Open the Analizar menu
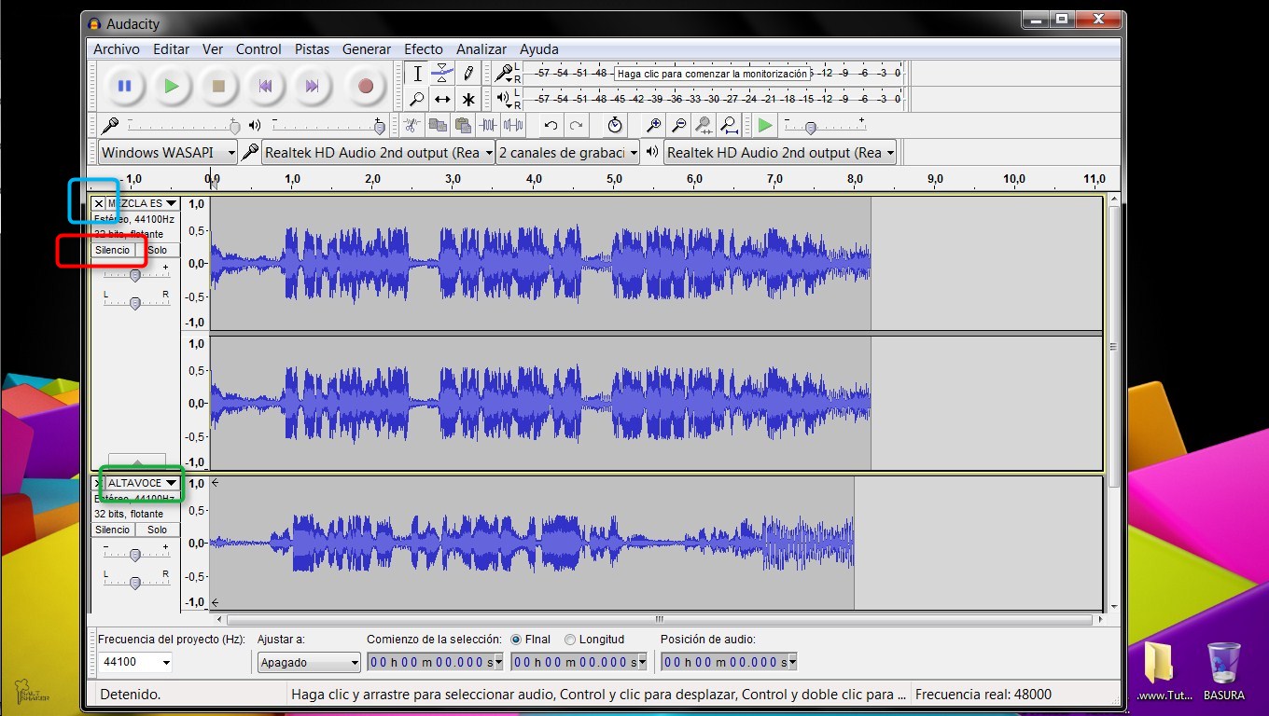The image size is (1269, 716). (481, 49)
